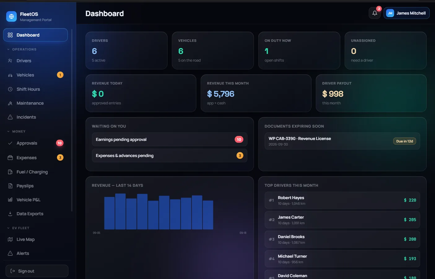Click the tallest revenue chart bar

coord(120,211)
